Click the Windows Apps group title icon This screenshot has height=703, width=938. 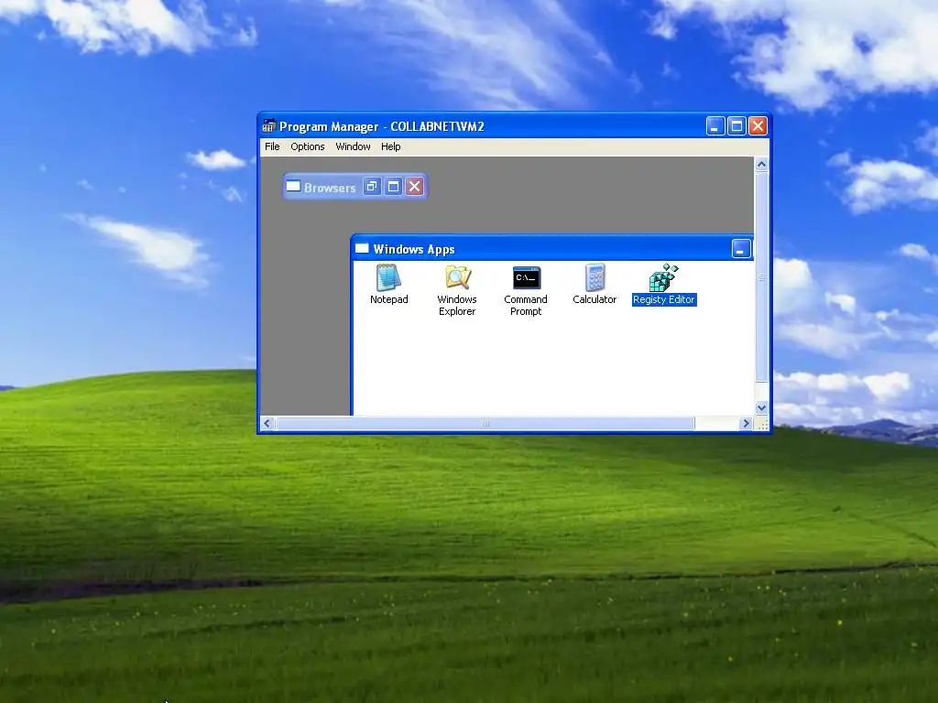[362, 249]
